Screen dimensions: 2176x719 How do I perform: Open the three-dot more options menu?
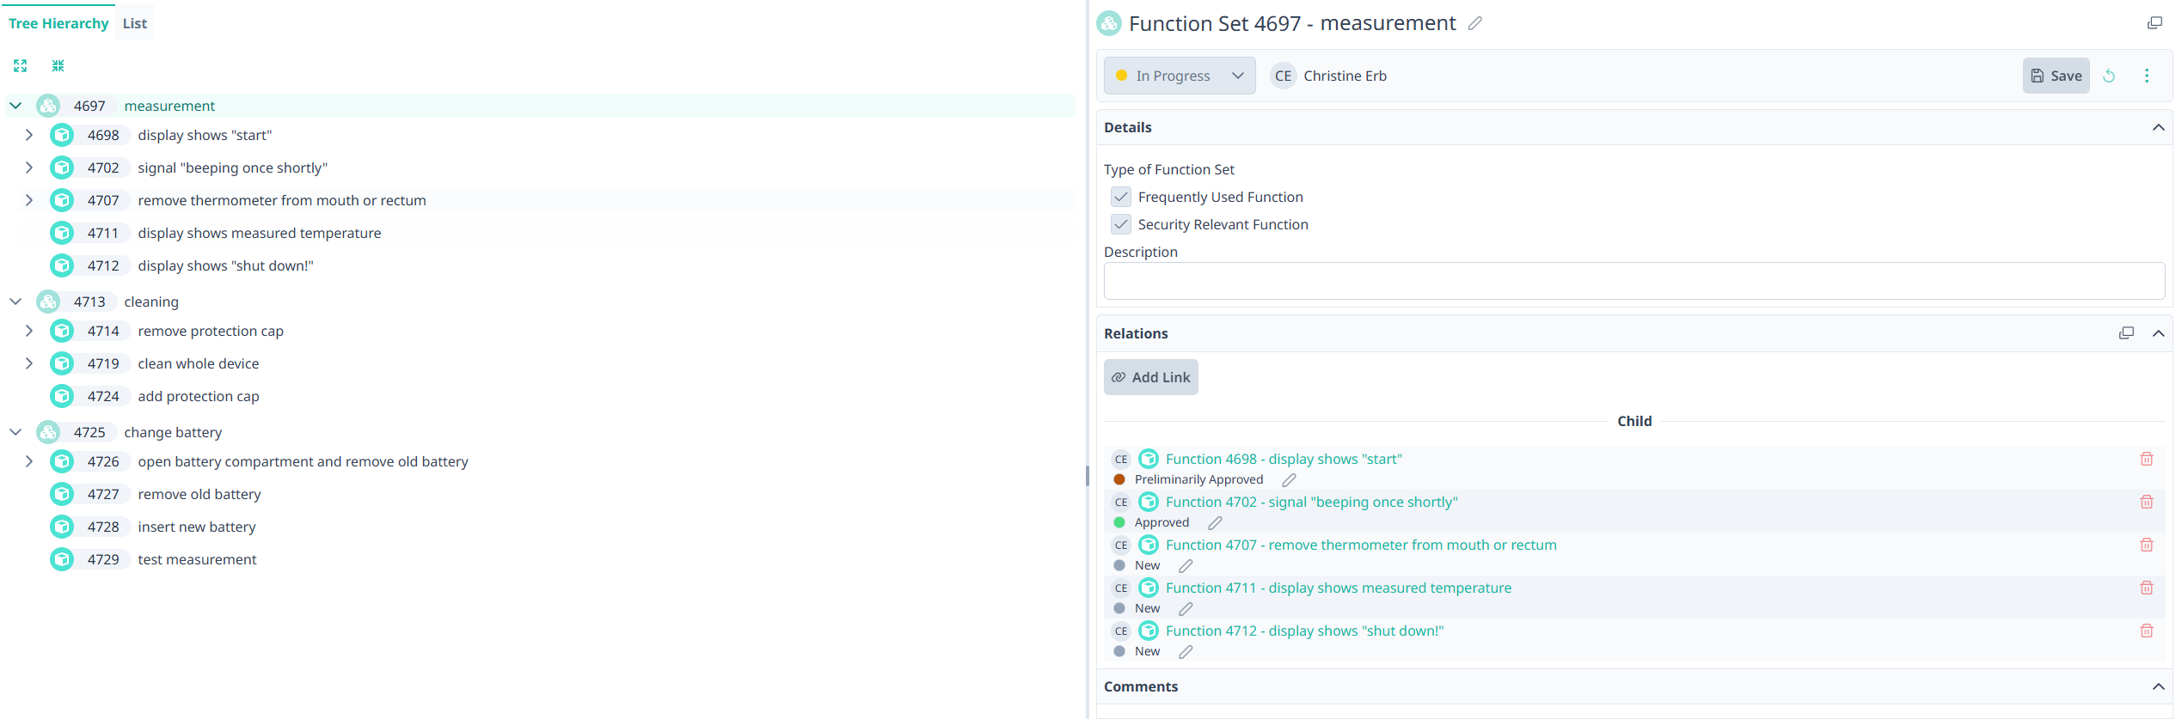pyautogui.click(x=2147, y=76)
